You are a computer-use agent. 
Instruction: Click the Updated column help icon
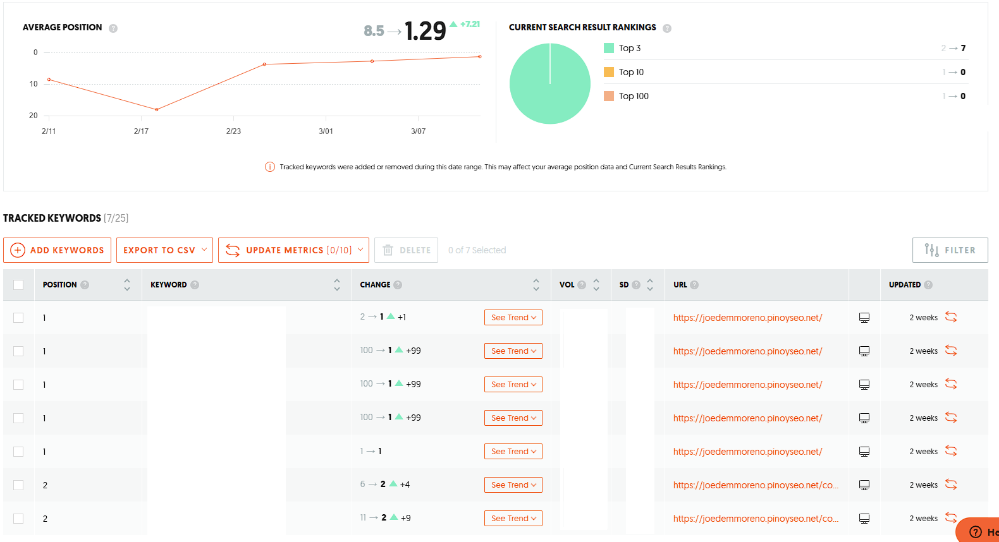pos(928,285)
